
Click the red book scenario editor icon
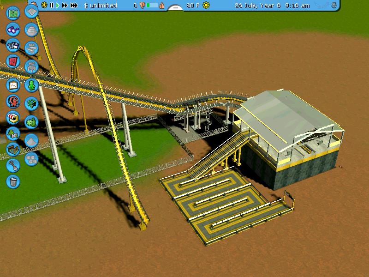(13, 61)
